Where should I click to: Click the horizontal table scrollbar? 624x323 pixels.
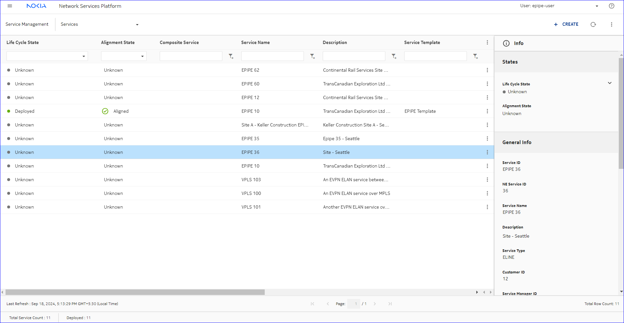point(135,292)
